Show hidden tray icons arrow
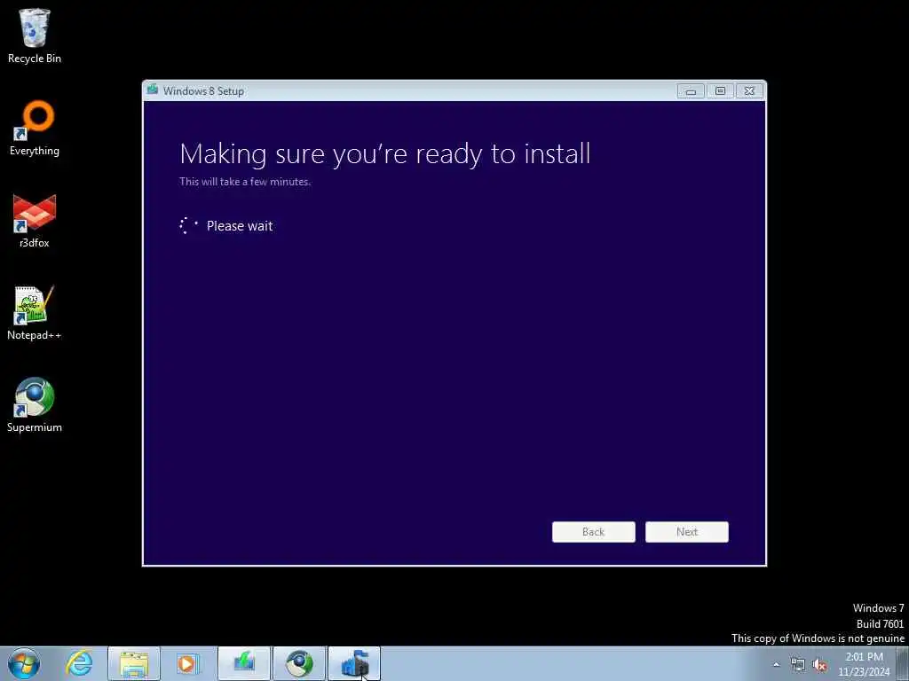Image resolution: width=909 pixels, height=681 pixels. point(776,664)
